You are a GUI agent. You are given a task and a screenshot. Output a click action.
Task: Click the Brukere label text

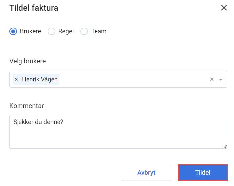click(30, 31)
